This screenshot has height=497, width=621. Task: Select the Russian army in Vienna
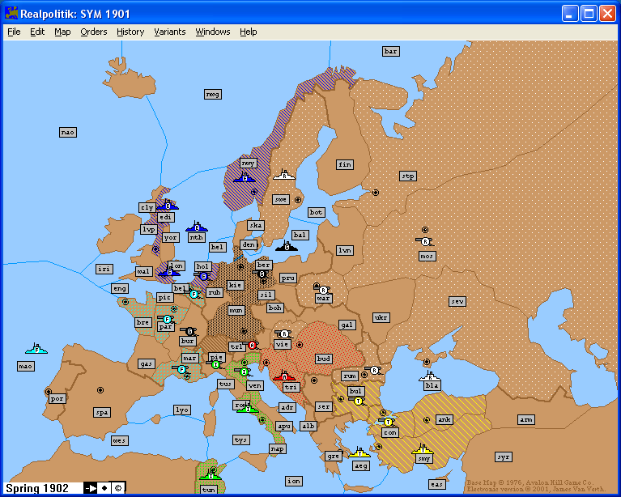[283, 334]
